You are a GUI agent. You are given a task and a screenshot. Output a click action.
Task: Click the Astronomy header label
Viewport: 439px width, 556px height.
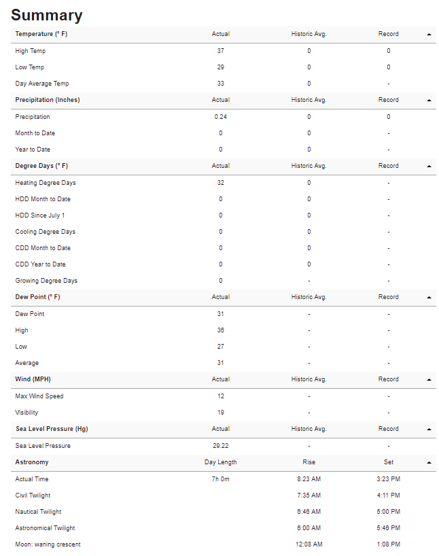pyautogui.click(x=32, y=462)
